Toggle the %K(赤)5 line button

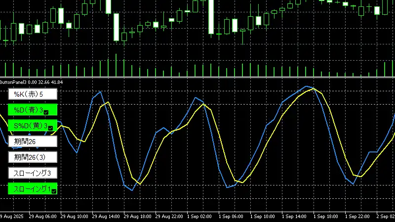click(x=33, y=94)
